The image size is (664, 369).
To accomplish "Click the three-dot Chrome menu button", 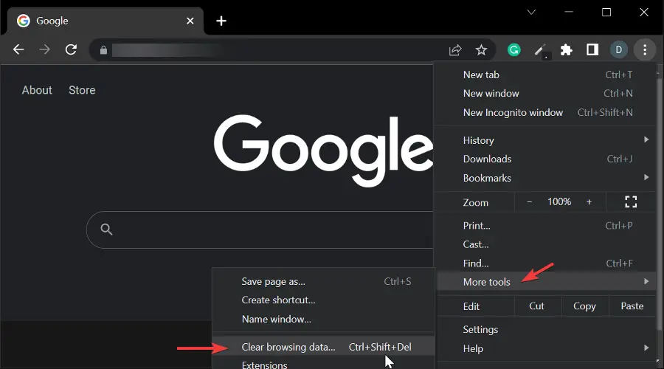I will (645, 50).
